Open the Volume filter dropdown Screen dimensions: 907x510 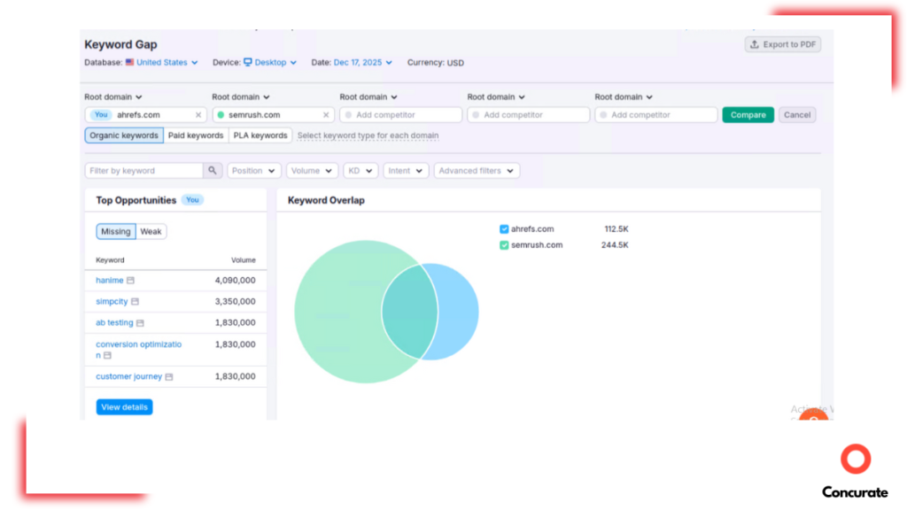312,170
